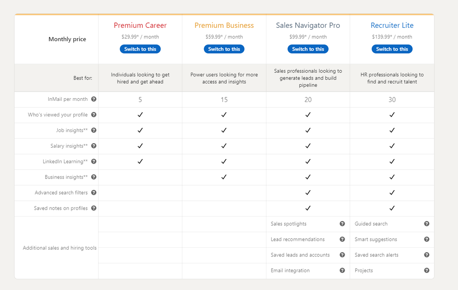The width and height of the screenshot is (458, 290).
Task: Open help icon for Business insights
Action: 94,177
